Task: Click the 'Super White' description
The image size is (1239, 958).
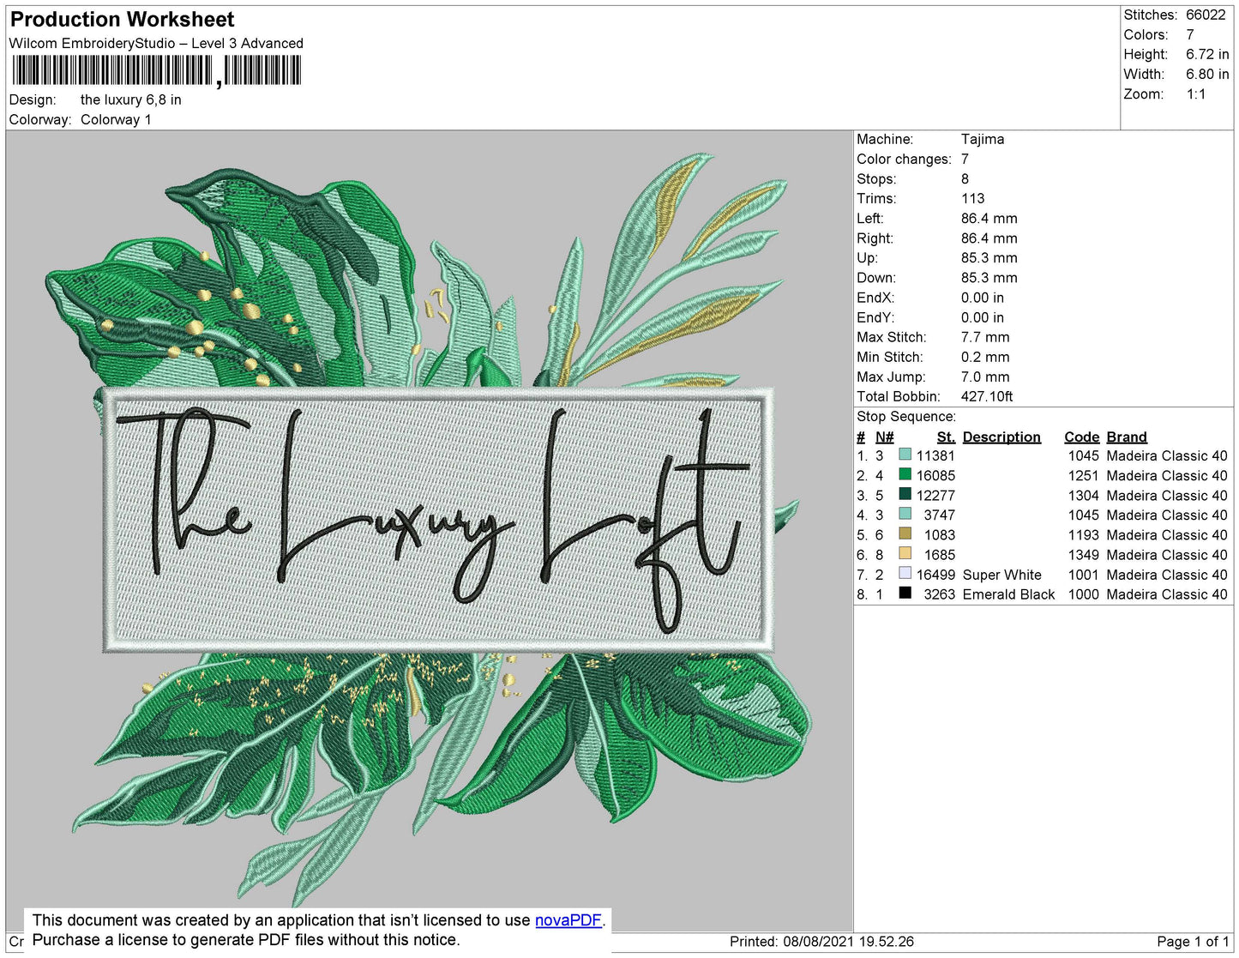Action: 1002,575
